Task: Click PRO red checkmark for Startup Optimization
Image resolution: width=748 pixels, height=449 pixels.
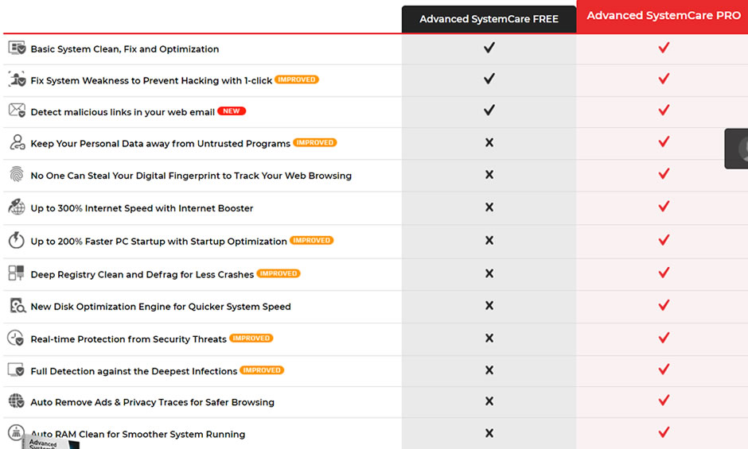Action: tap(664, 240)
